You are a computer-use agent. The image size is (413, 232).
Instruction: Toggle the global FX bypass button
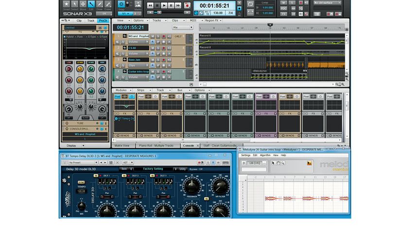(x=283, y=14)
